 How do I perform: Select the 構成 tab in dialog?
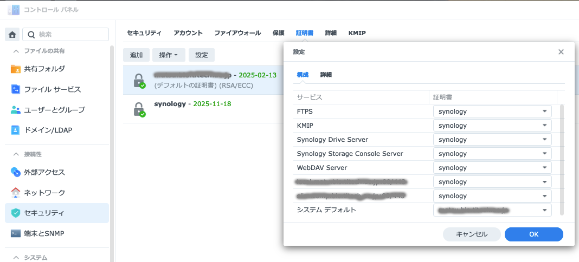[303, 75]
